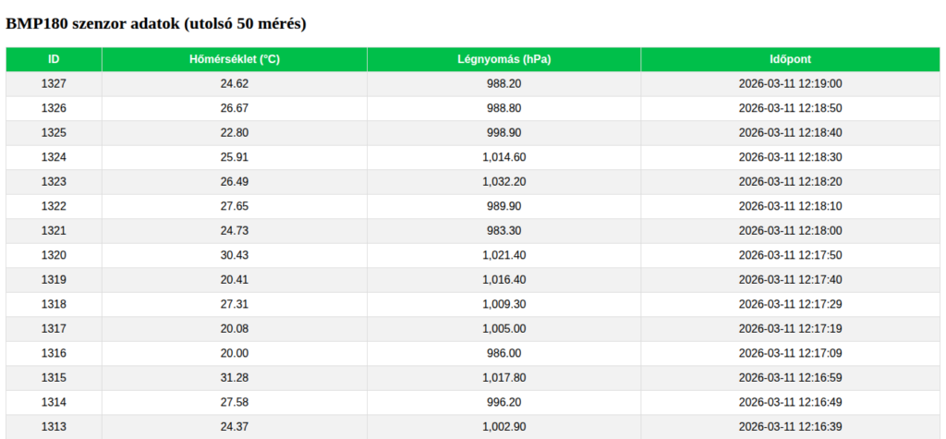Click the Légnyomás (hPa) column header
Screen dimensions: 946x439
(503, 59)
